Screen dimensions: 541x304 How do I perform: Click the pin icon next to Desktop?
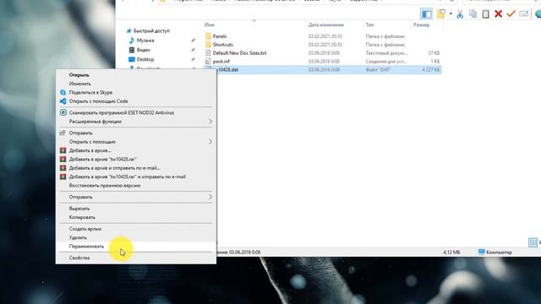[x=193, y=59]
